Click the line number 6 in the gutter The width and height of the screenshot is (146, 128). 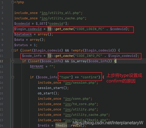(2, 29)
